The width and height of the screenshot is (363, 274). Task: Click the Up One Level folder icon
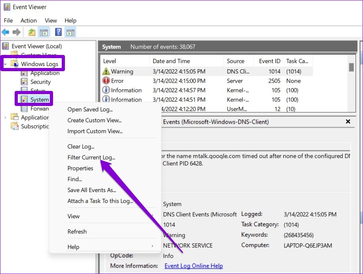click(32, 32)
